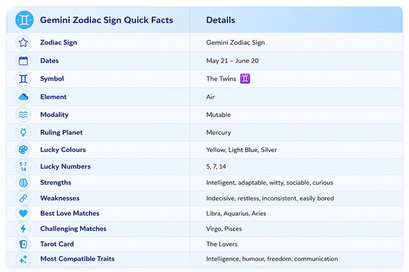Image resolution: width=409 pixels, height=272 pixels.
Task: Click the cloud icon beside Element
Action: (x=23, y=97)
